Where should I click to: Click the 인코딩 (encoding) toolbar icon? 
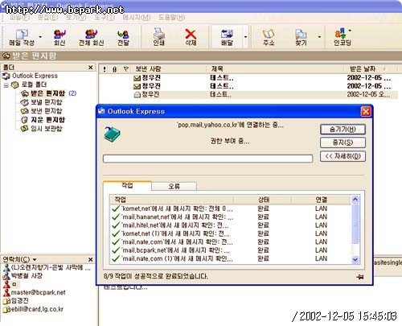343,37
